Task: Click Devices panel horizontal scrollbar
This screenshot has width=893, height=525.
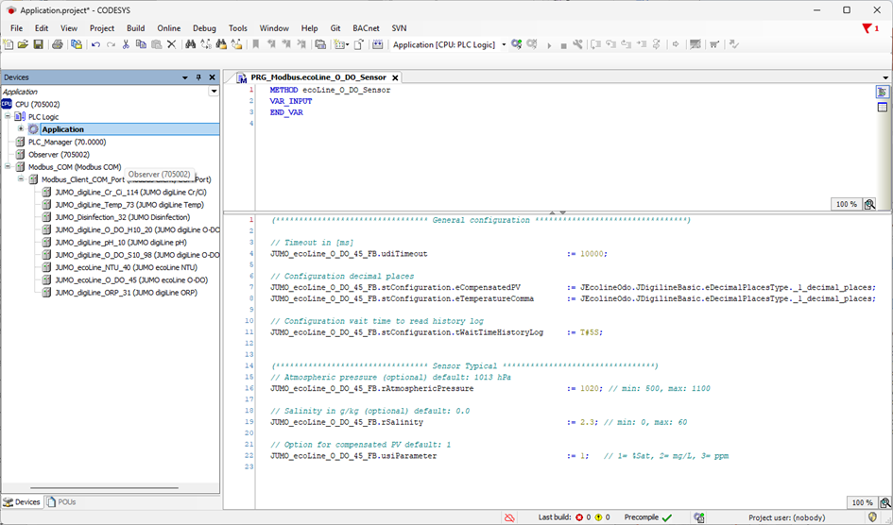Action: point(104,487)
